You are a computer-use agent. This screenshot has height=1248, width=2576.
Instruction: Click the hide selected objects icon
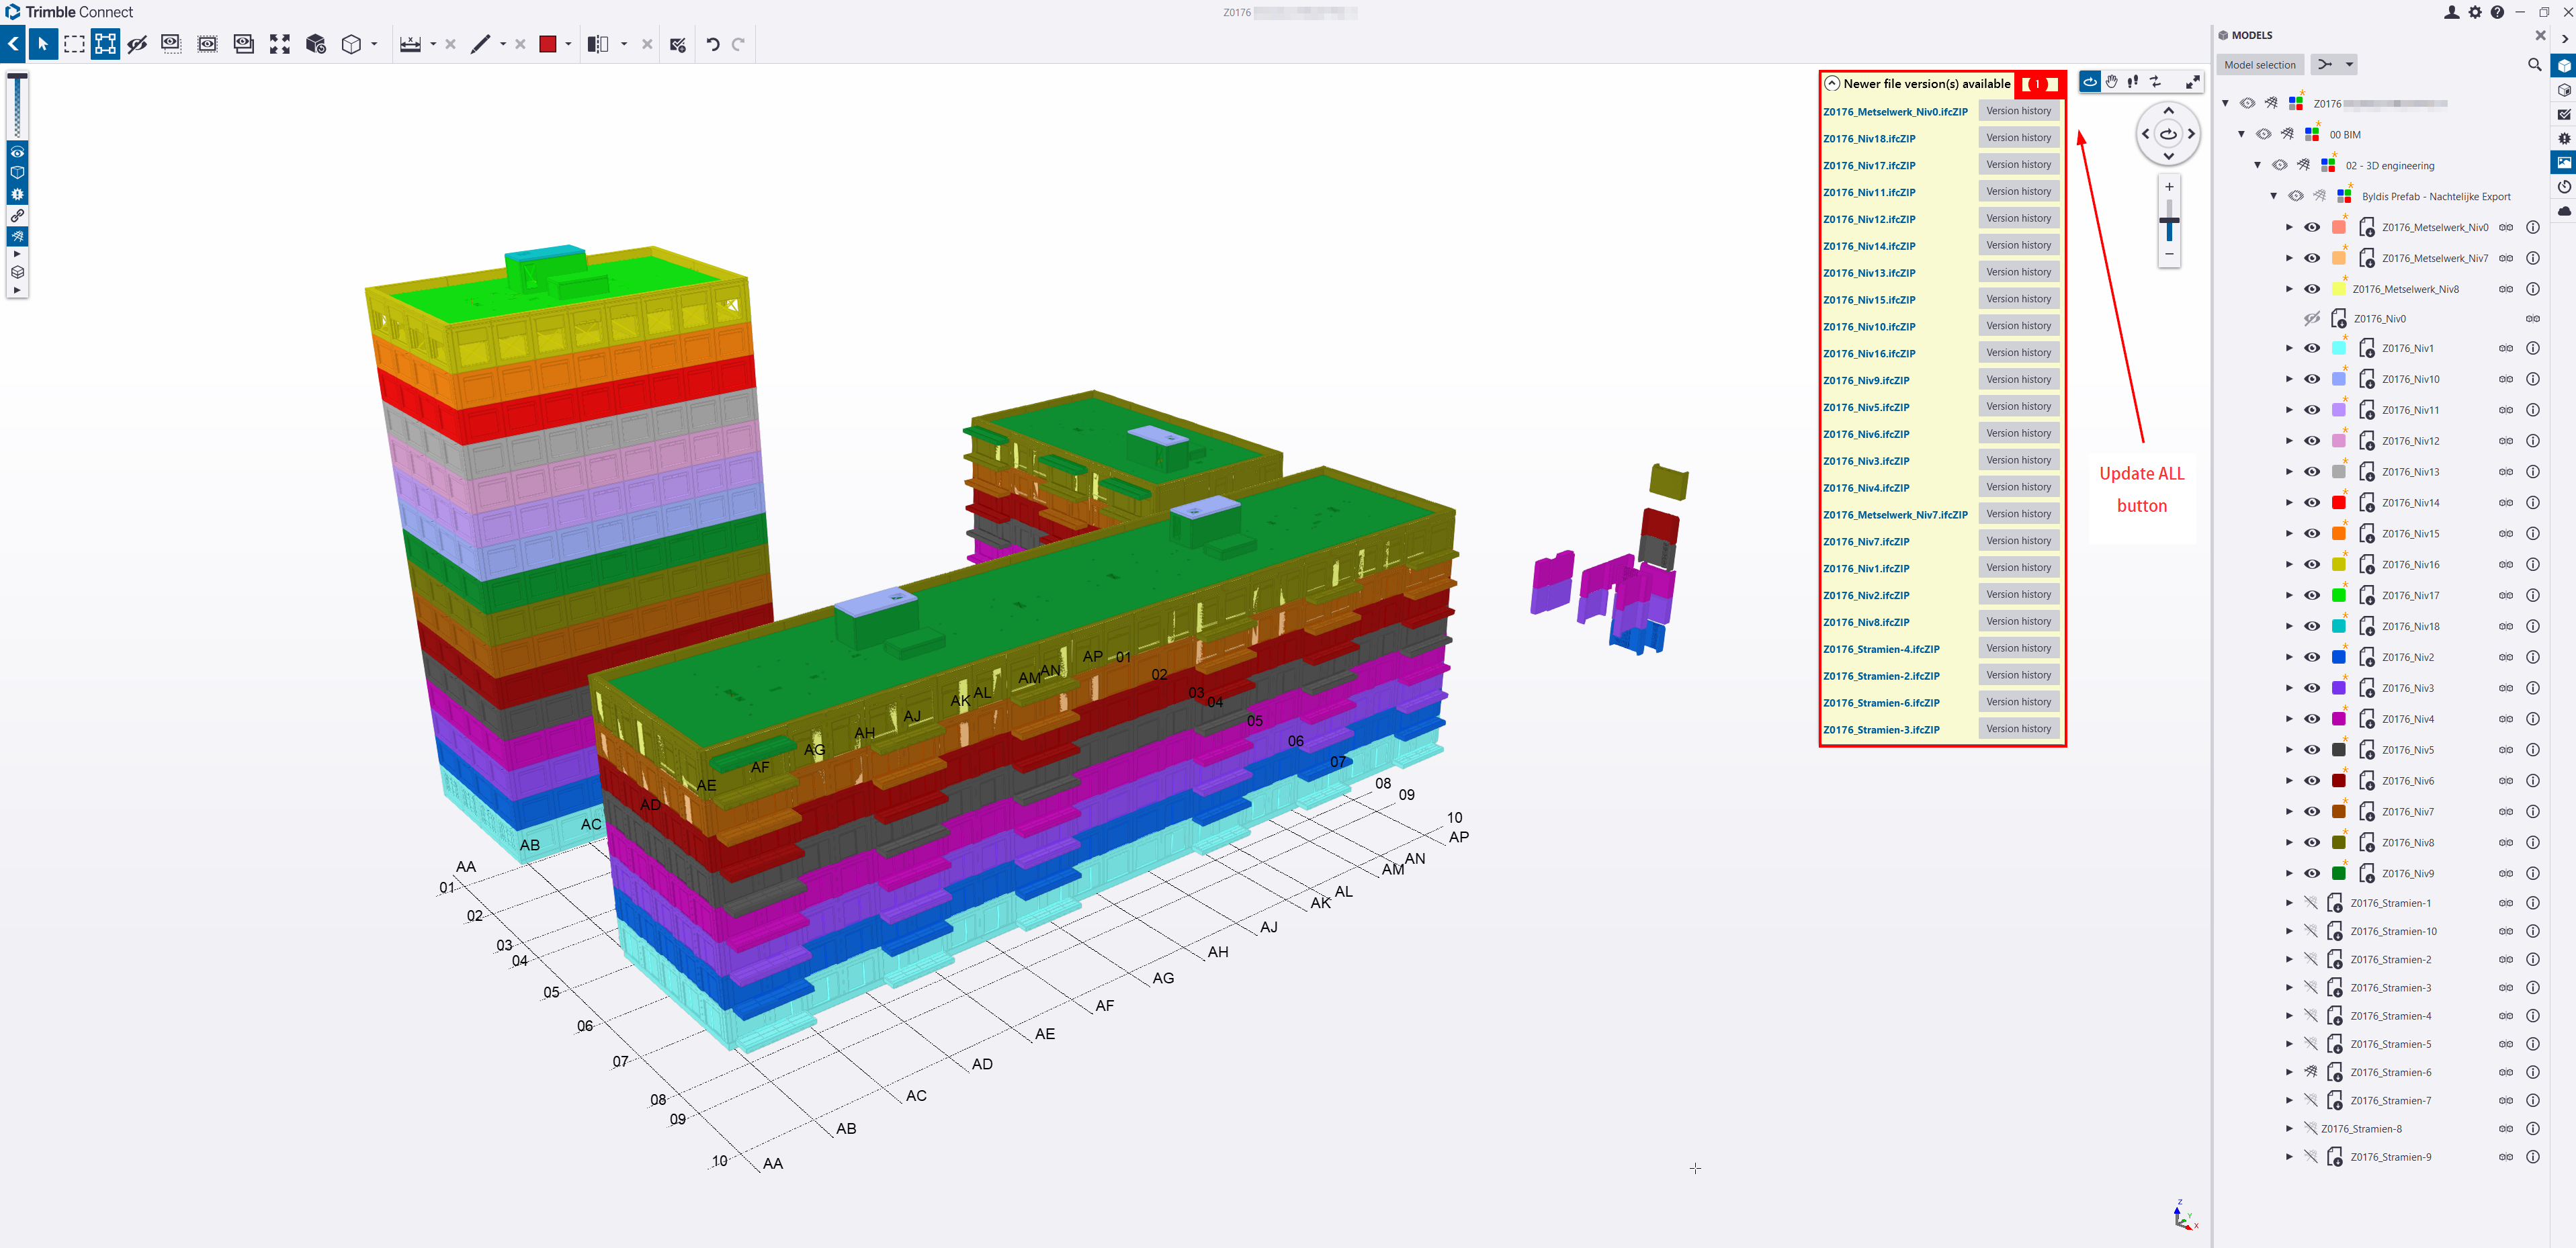coord(138,44)
